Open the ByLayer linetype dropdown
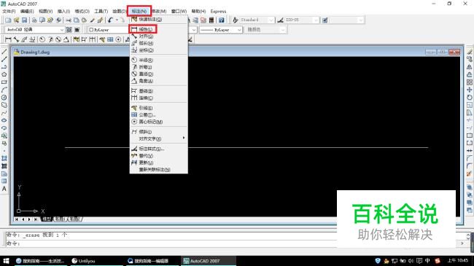The height and width of the screenshot is (266, 474). pos(221,30)
